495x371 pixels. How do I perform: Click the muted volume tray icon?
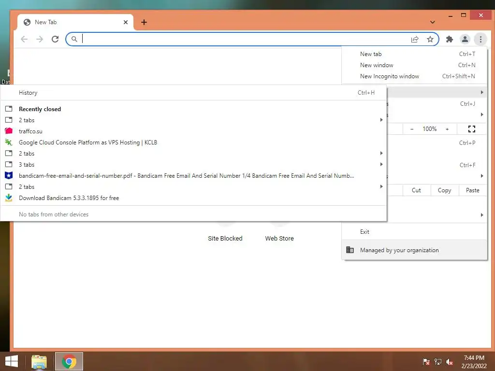click(x=450, y=361)
